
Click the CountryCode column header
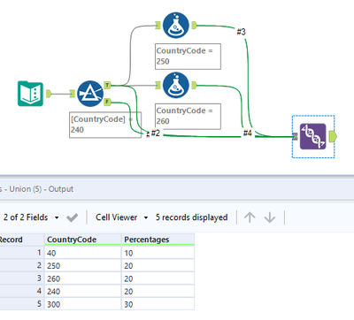(x=82, y=240)
